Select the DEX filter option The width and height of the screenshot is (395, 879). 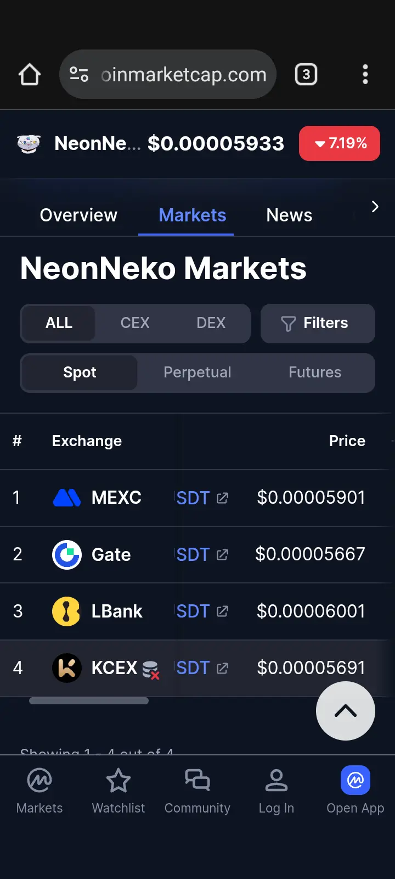click(x=211, y=323)
